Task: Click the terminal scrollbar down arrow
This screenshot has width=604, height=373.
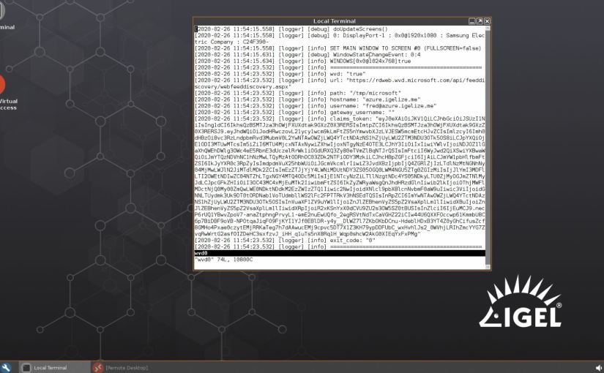Action: (x=488, y=267)
